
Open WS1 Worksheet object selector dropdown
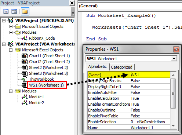coord(174,59)
